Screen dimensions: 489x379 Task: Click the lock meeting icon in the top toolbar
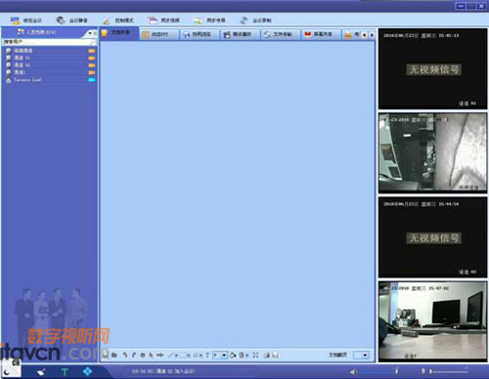(15, 21)
